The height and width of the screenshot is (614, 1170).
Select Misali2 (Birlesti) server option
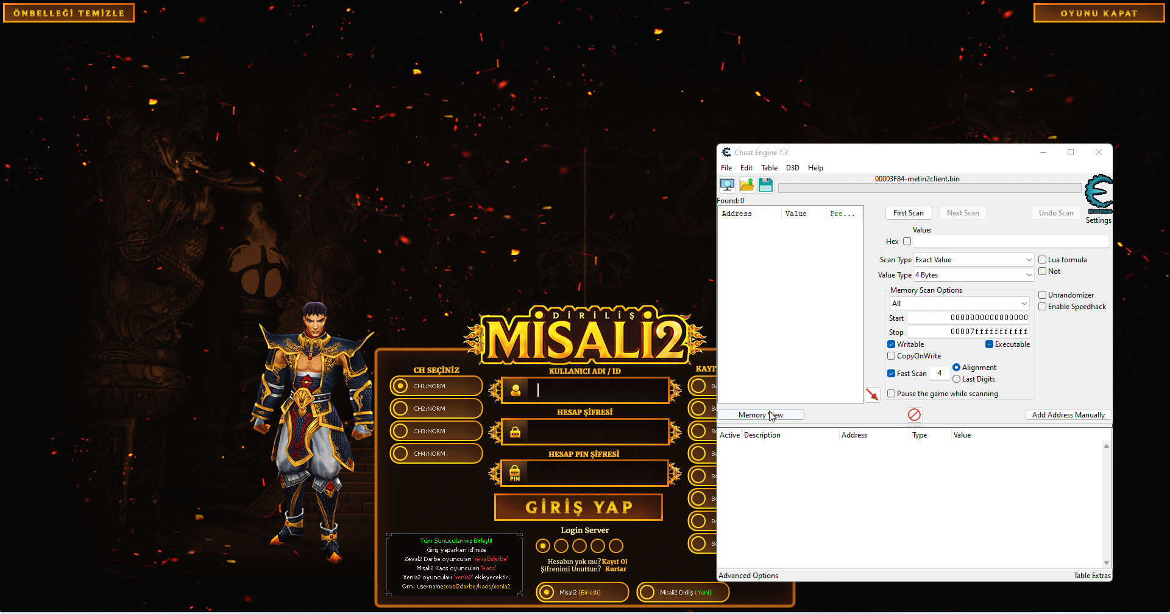coord(583,592)
